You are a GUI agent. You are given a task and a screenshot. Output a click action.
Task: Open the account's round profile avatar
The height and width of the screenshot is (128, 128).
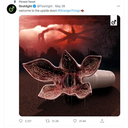click(12, 9)
